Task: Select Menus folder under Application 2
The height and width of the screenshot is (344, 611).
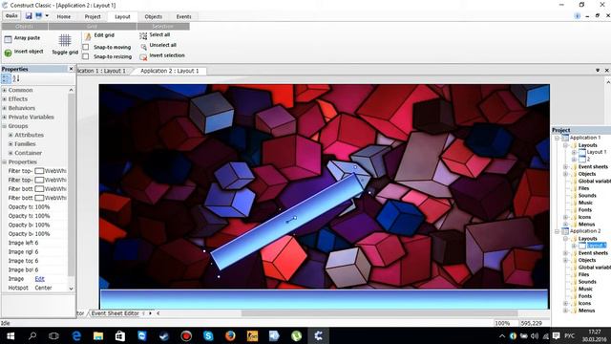Action: click(x=586, y=311)
